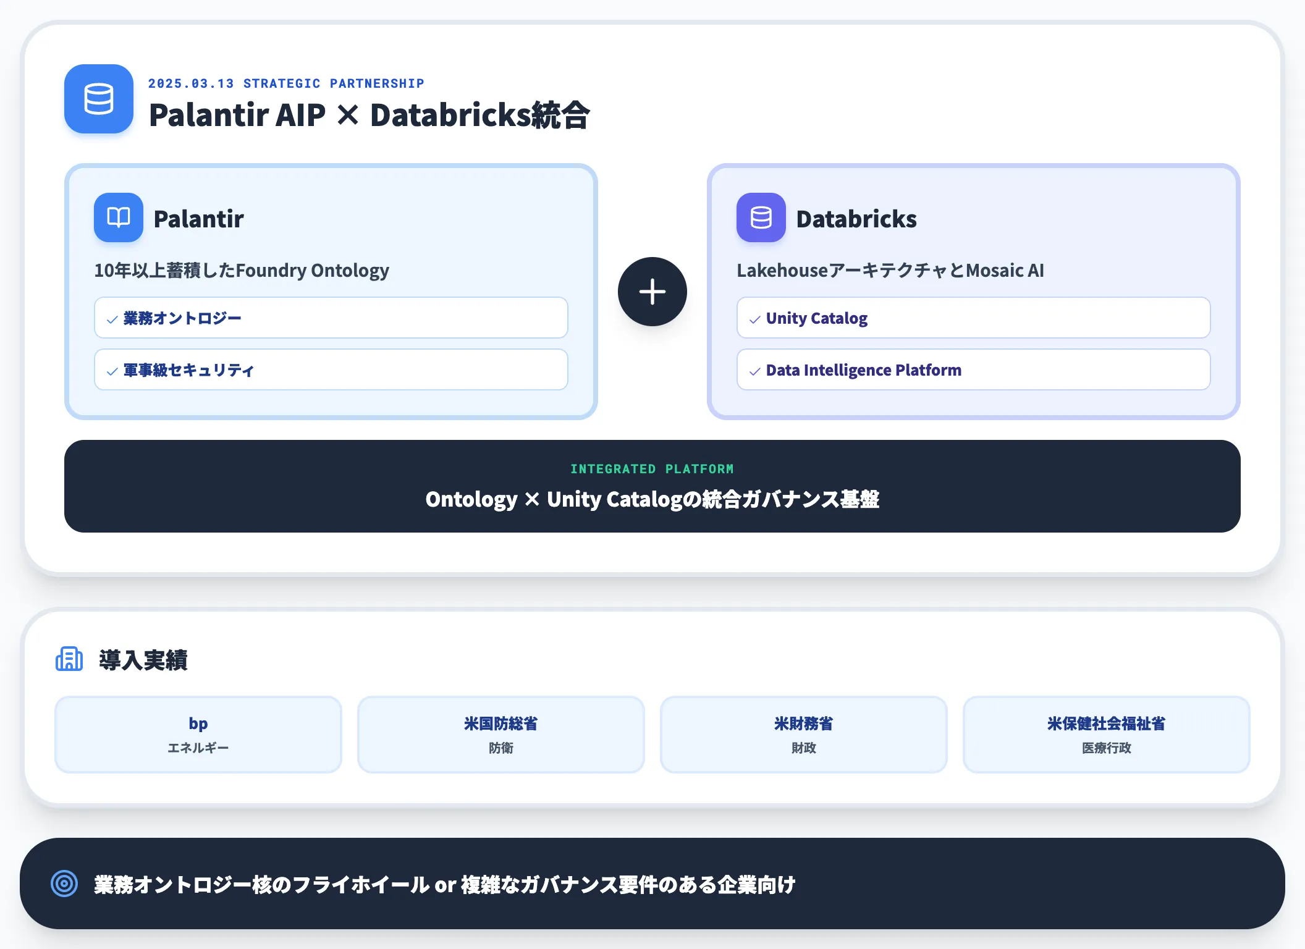Open the bp エネルギー card
The height and width of the screenshot is (949, 1305).
click(198, 735)
